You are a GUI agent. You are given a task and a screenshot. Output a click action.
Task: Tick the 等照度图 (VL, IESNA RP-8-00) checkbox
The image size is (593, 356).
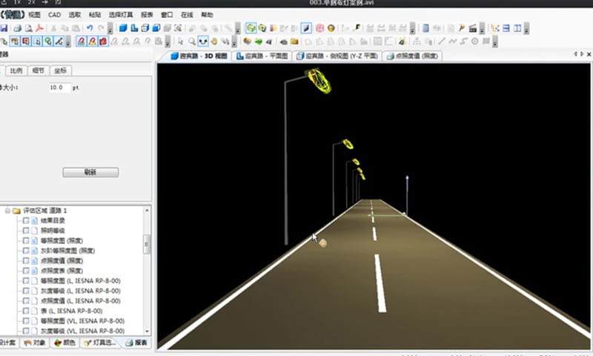26,321
